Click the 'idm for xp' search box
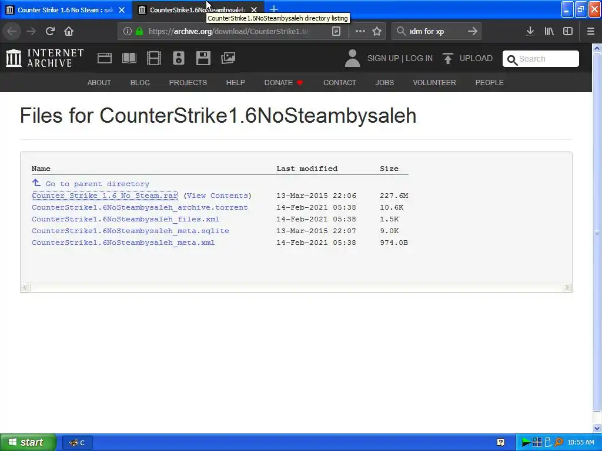The width and height of the screenshot is (602, 451). pyautogui.click(x=436, y=32)
